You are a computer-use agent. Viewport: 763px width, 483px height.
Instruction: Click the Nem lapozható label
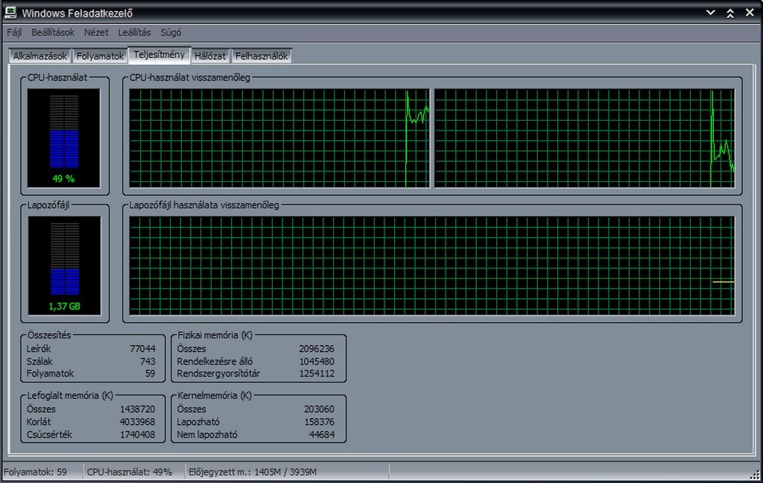(x=207, y=435)
